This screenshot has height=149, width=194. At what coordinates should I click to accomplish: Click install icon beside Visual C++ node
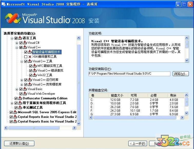[x=25, y=47]
